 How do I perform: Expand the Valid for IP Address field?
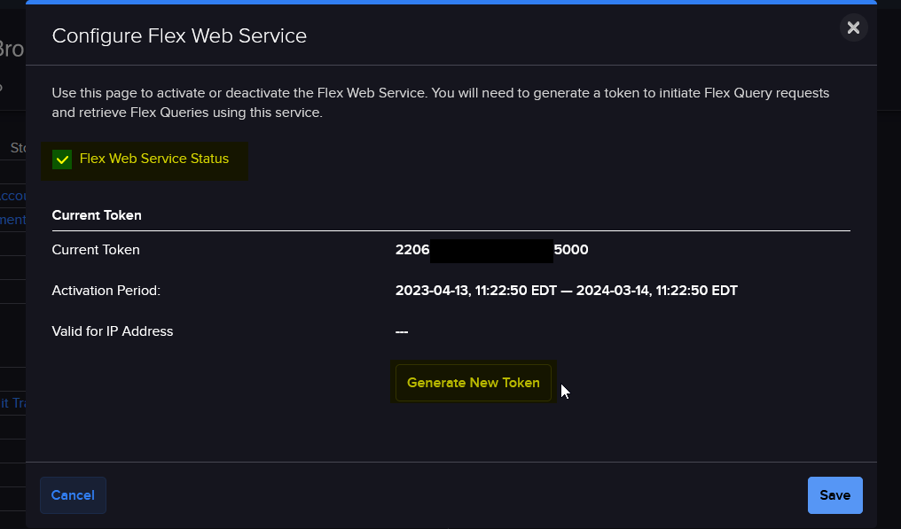point(113,331)
